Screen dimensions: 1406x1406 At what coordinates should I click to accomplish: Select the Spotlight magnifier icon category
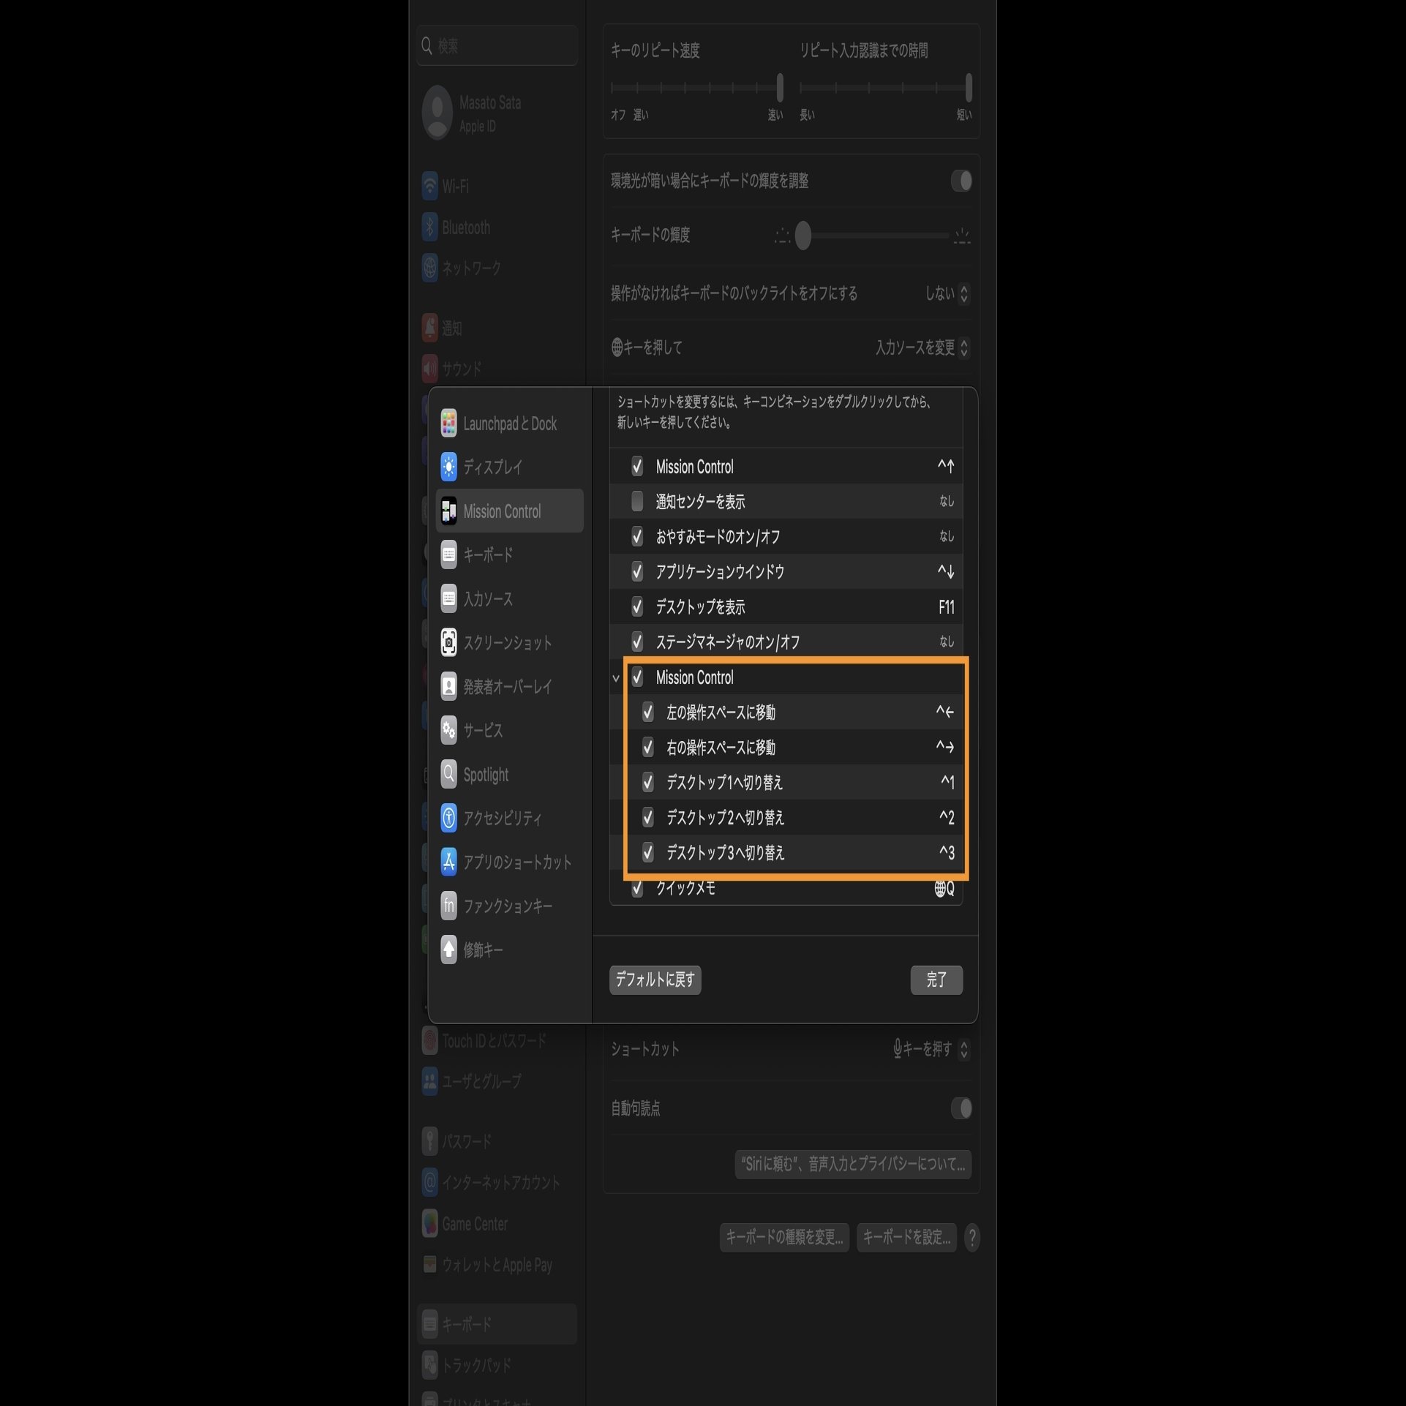448,774
